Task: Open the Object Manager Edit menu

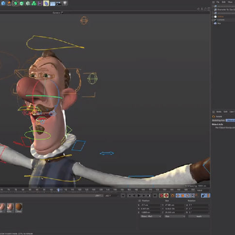Action: pos(224,2)
